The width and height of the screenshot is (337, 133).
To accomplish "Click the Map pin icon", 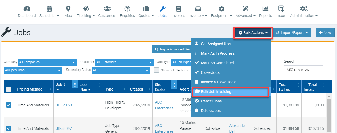I will [x=68, y=9].
